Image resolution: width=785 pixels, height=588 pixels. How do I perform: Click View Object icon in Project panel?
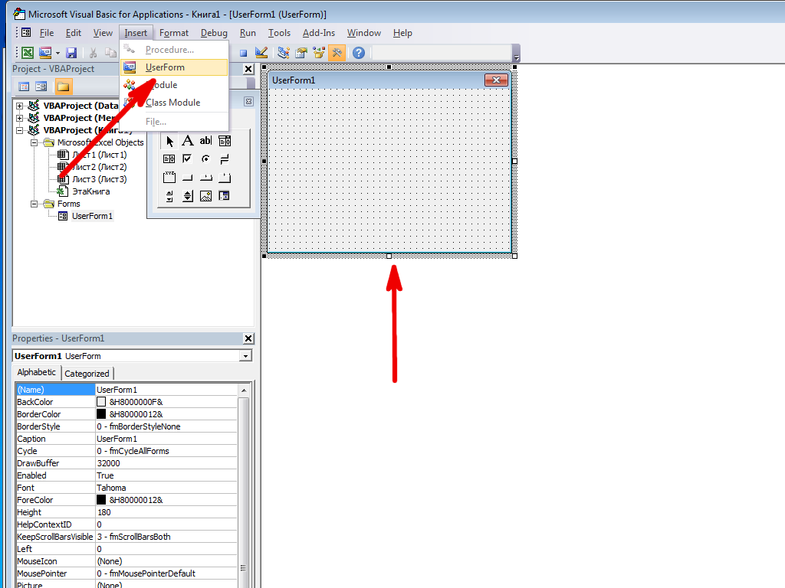point(41,87)
